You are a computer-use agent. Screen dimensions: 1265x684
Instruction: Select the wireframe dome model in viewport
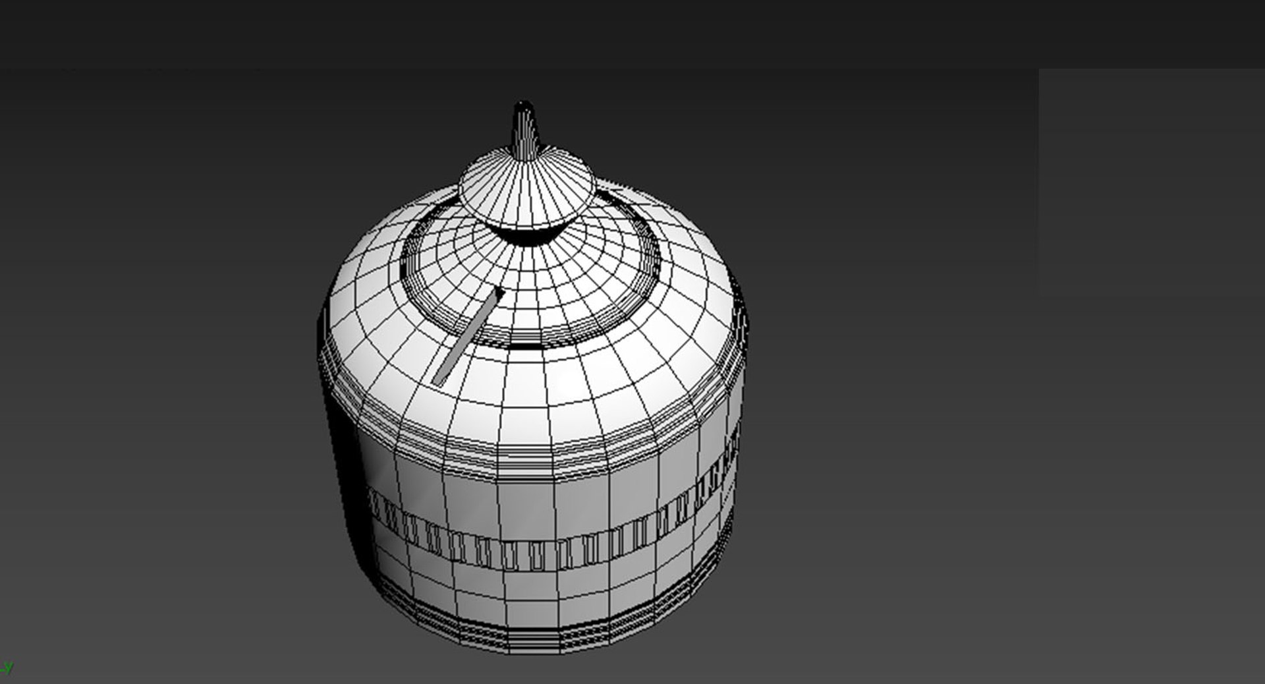(x=534, y=378)
